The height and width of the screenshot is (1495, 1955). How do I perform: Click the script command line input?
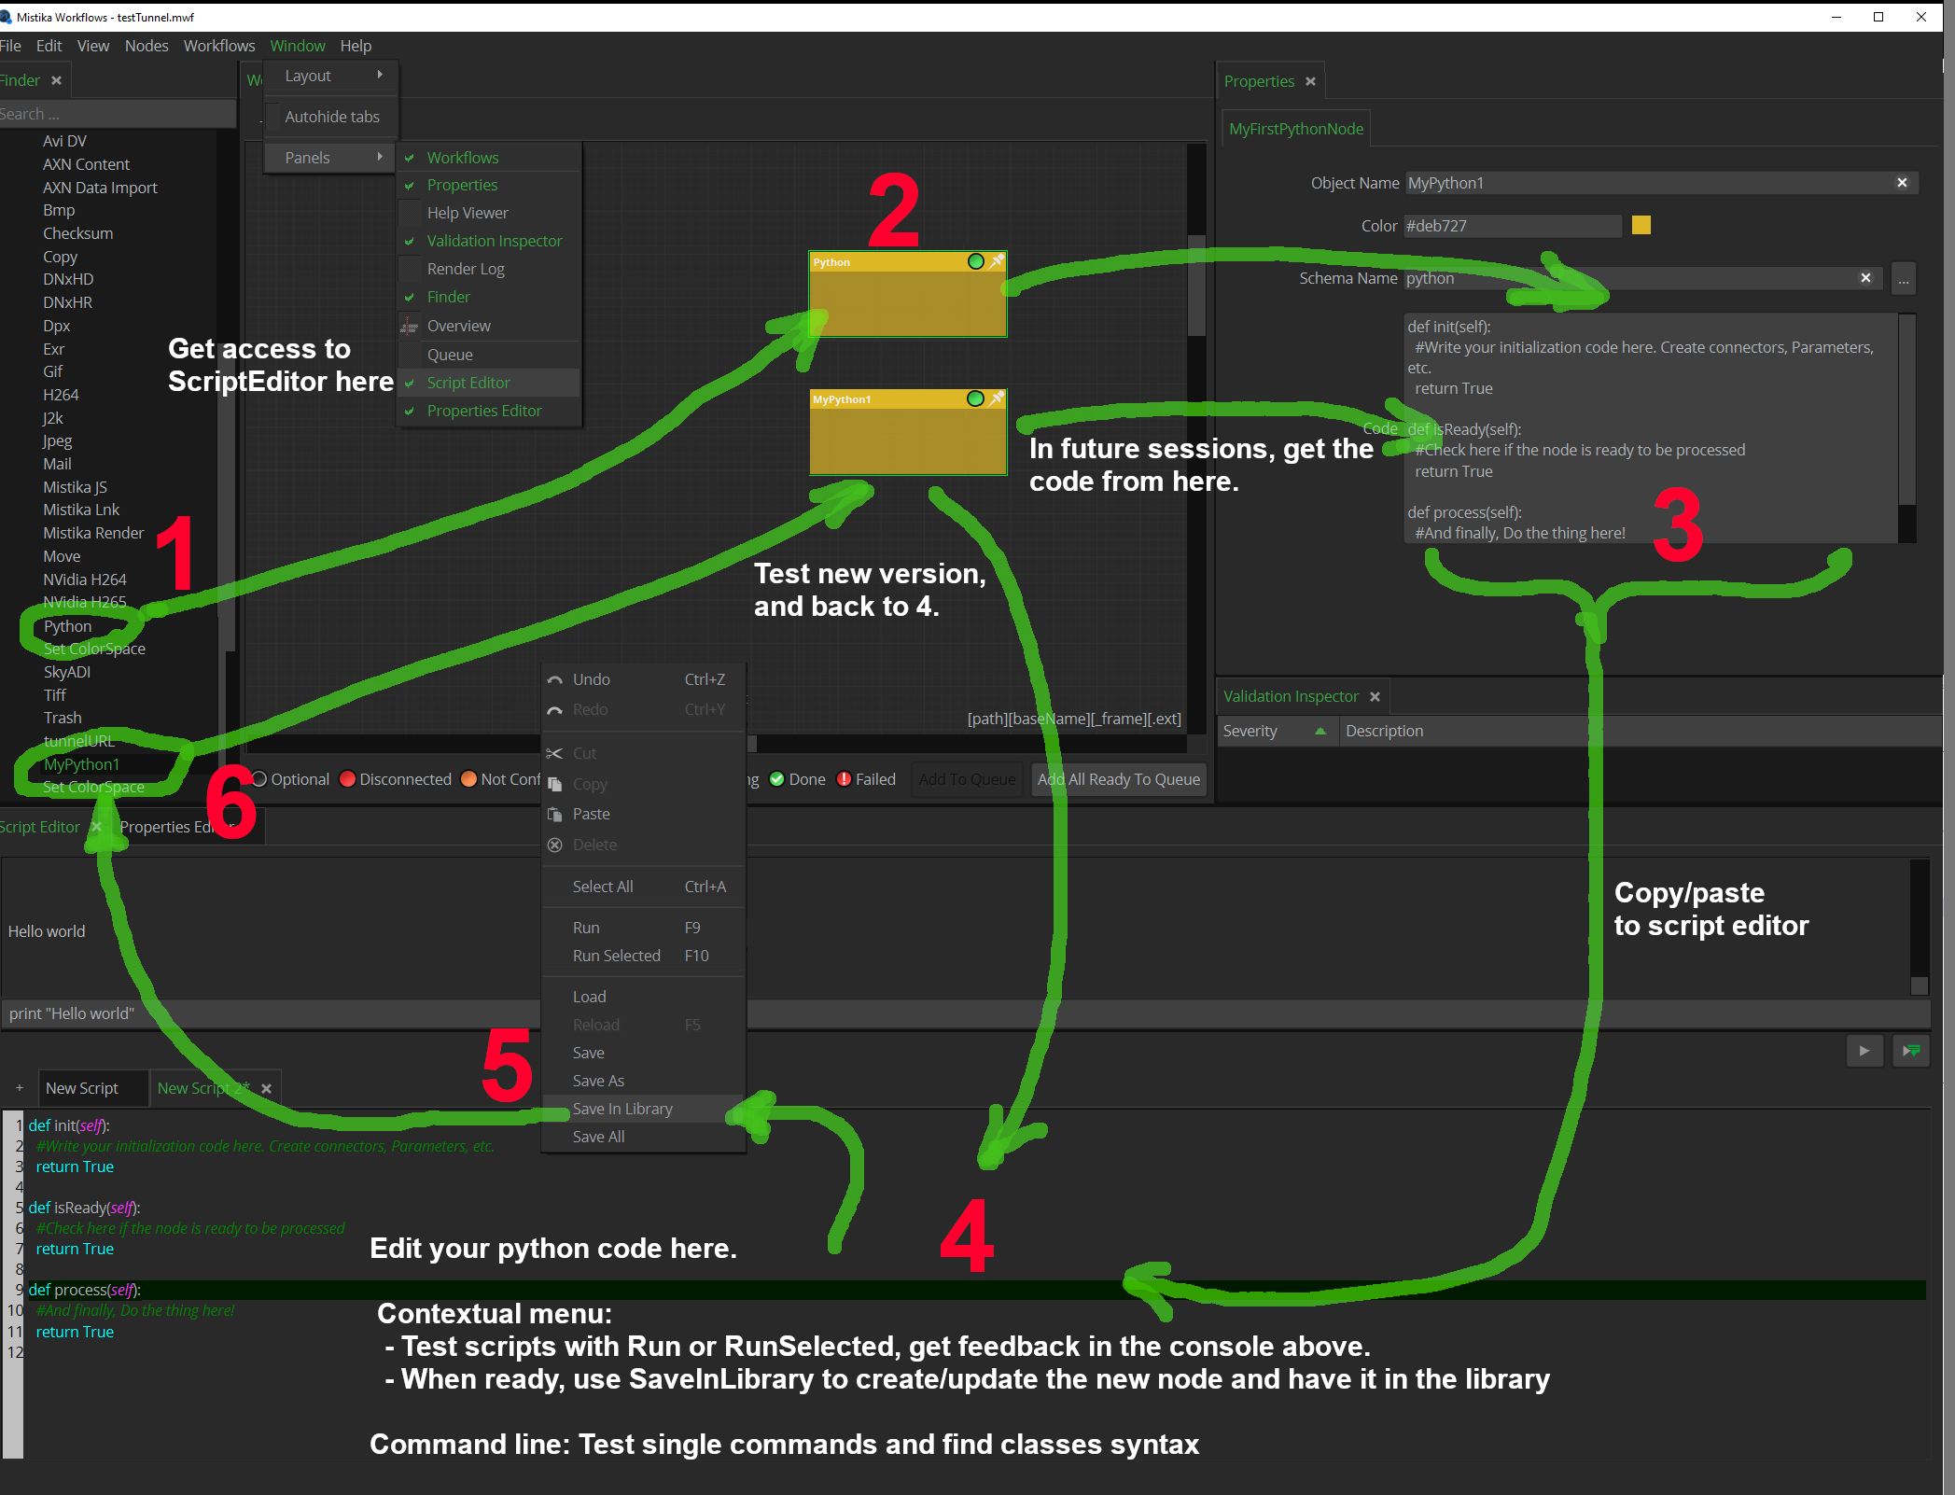pyautogui.click(x=966, y=1013)
